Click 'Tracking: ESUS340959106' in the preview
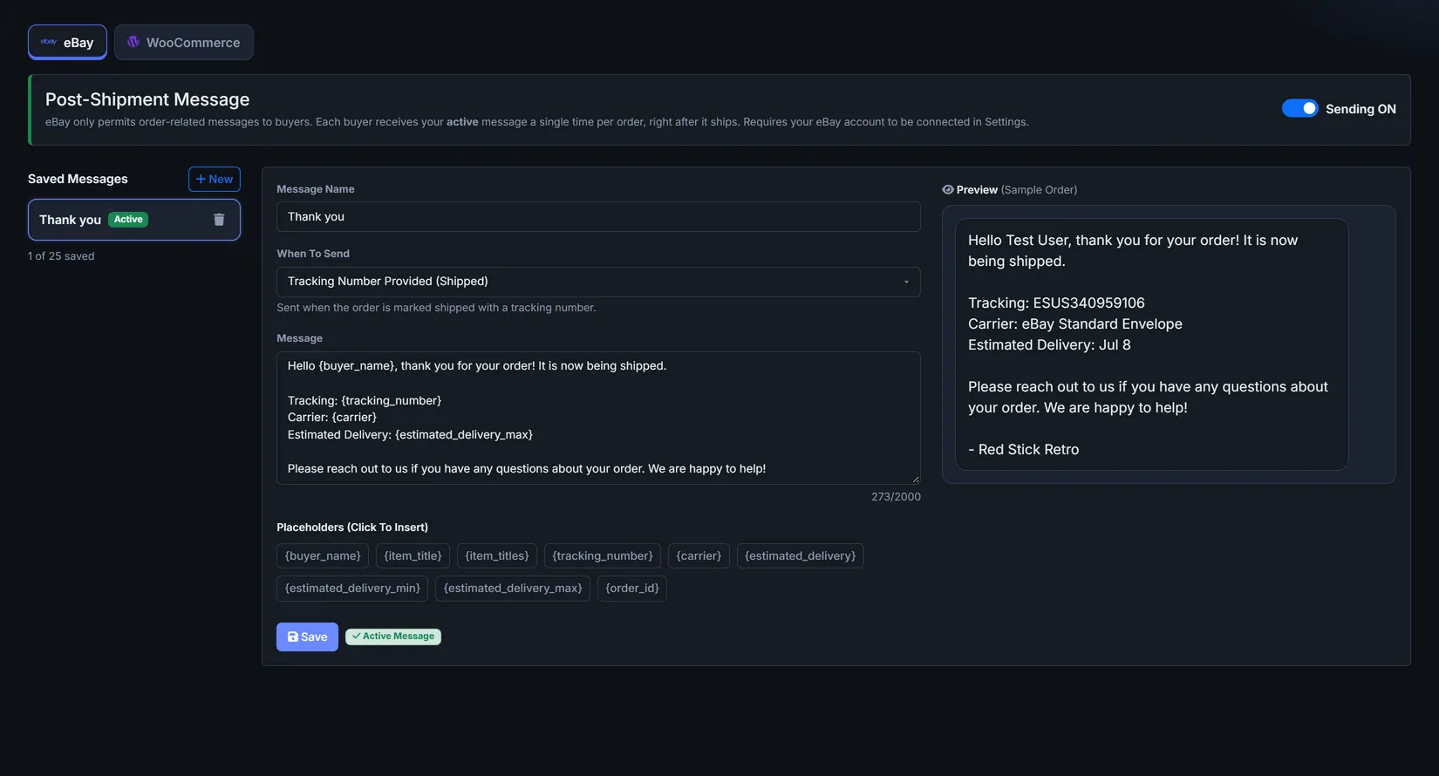Viewport: 1439px width, 776px height. pos(1056,303)
